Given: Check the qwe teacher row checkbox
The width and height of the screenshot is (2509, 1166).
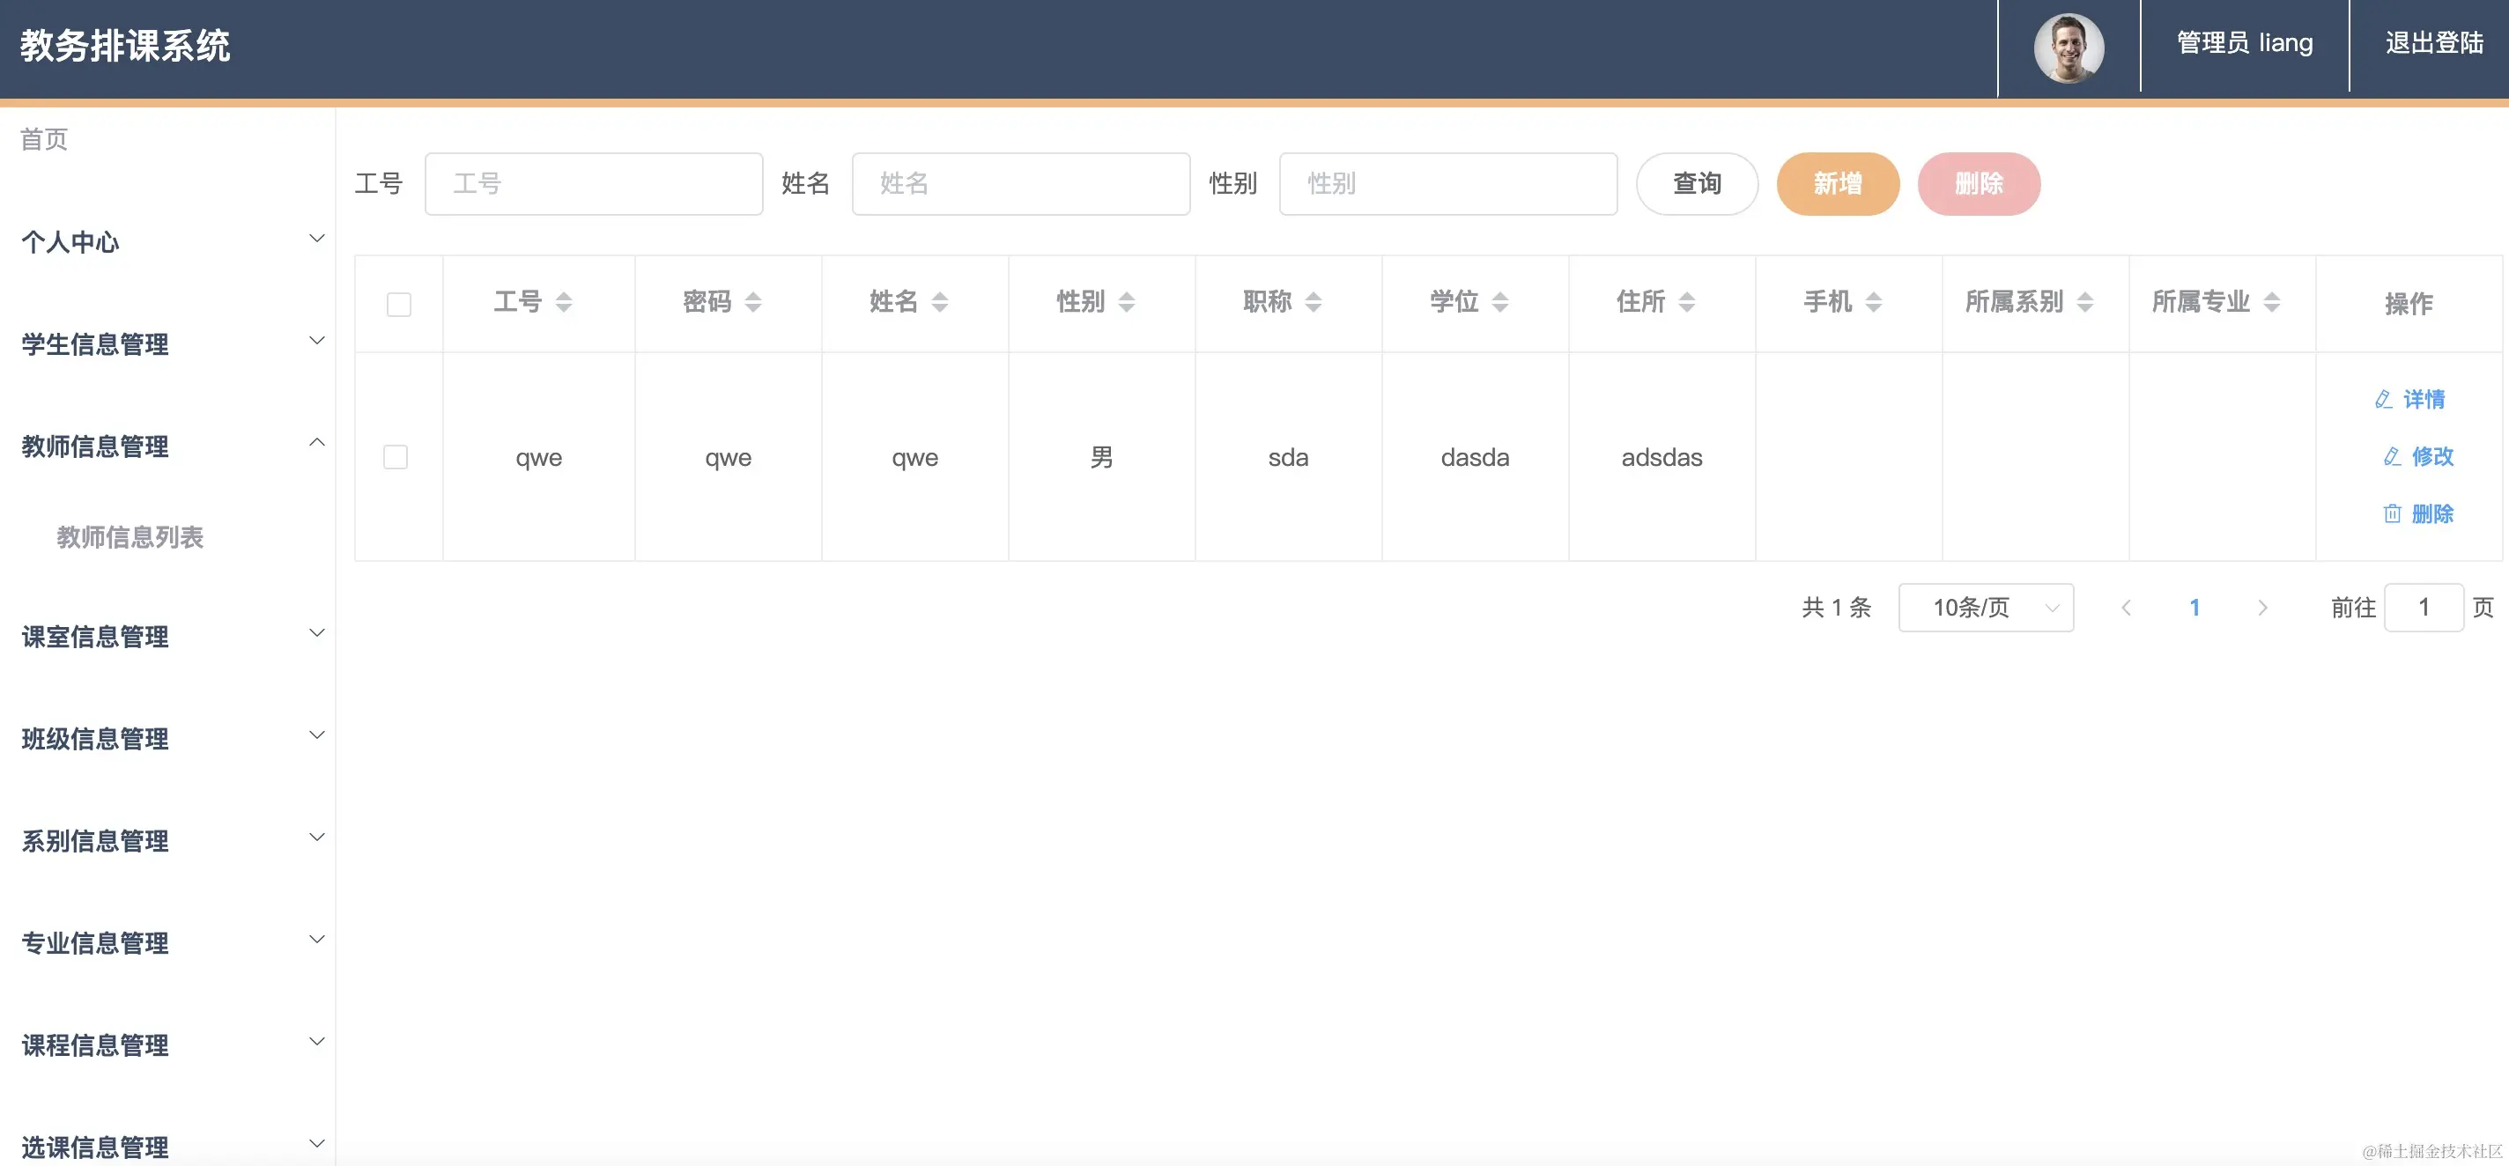Looking at the screenshot, I should coord(396,457).
